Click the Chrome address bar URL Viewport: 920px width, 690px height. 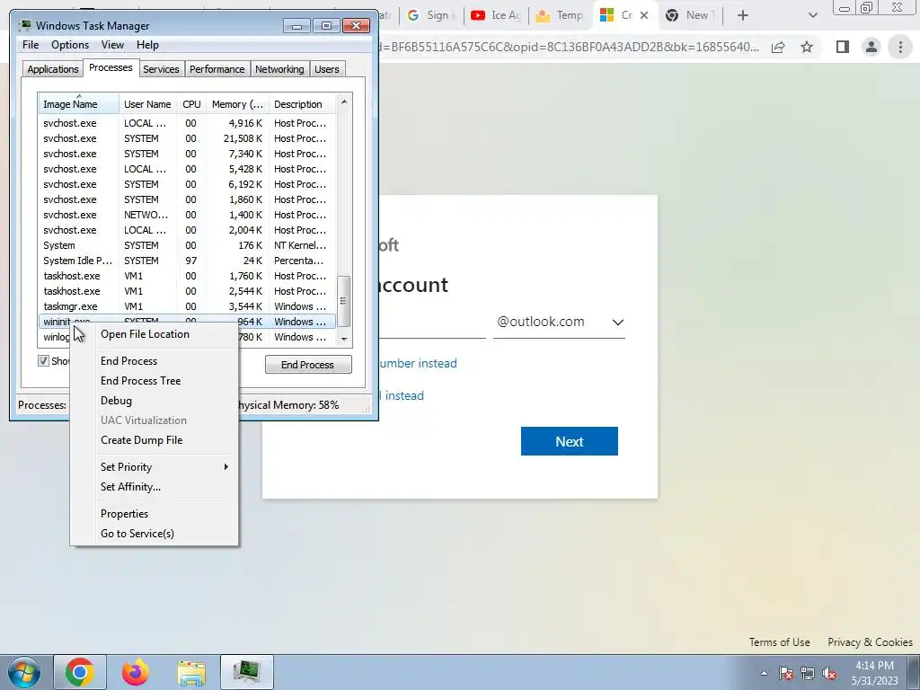point(568,47)
